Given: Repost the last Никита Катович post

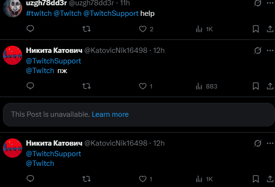Looking at the screenshot, I should (x=87, y=179).
